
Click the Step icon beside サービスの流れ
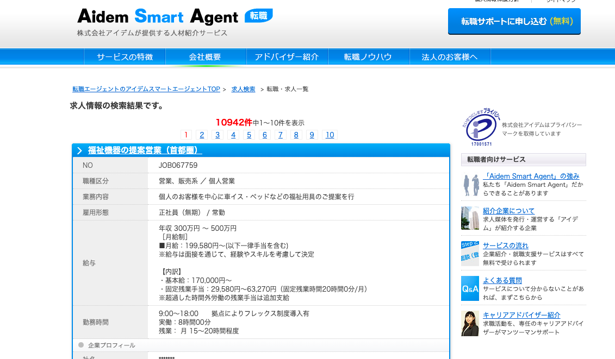[x=469, y=253]
